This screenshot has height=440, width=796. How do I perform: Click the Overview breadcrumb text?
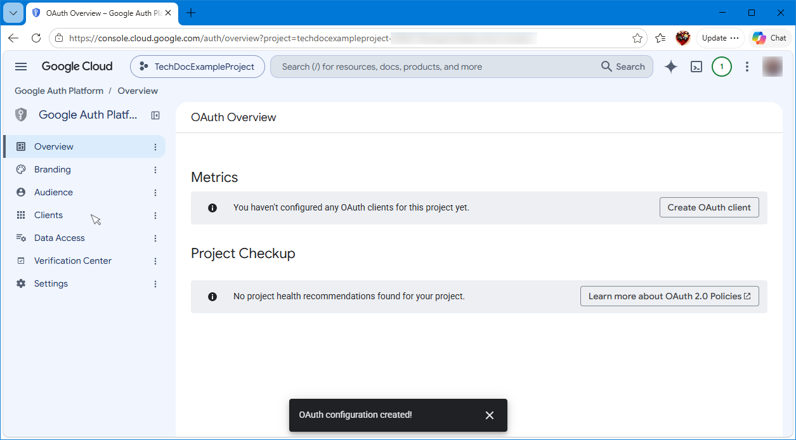point(138,91)
